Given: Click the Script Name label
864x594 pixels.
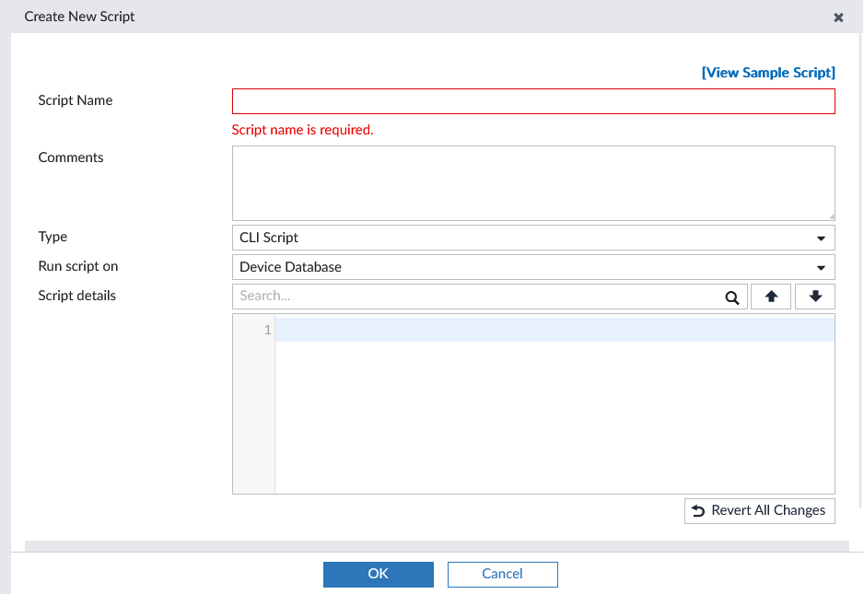Looking at the screenshot, I should (x=76, y=100).
